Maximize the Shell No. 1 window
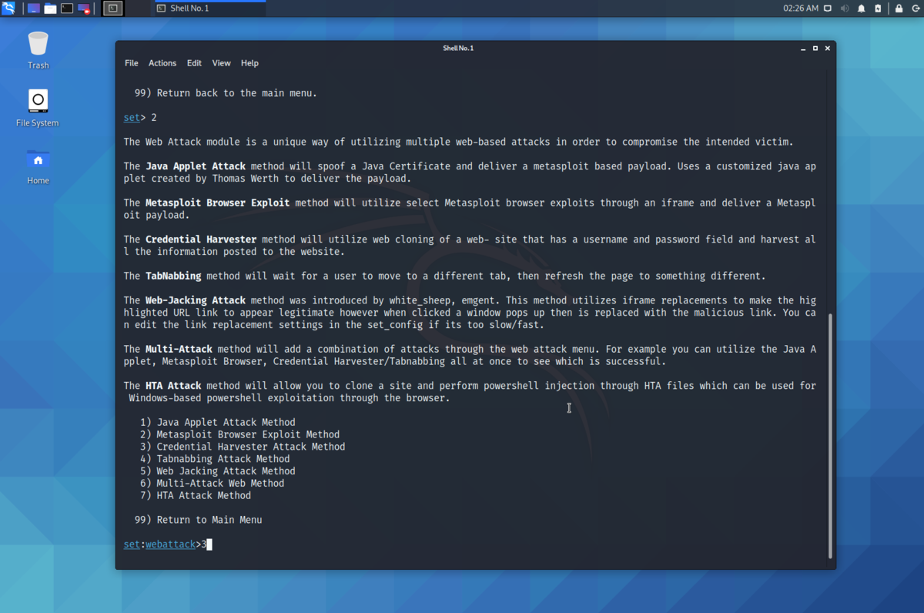This screenshot has width=924, height=613. [x=815, y=48]
